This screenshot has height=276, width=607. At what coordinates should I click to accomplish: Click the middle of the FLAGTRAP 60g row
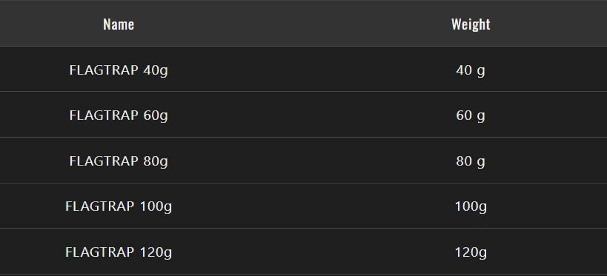303,115
